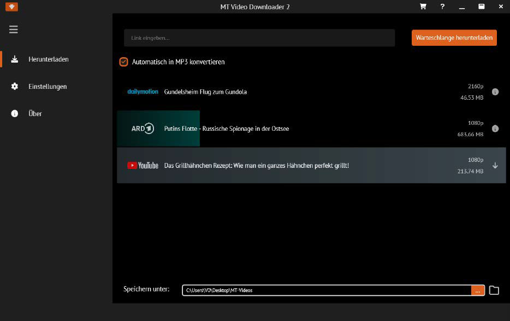Select the Gundelsheim Flug zum Gundola entry

(x=205, y=92)
